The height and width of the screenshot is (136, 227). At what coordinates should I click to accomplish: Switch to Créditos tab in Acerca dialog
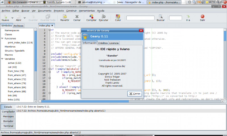[103, 43]
